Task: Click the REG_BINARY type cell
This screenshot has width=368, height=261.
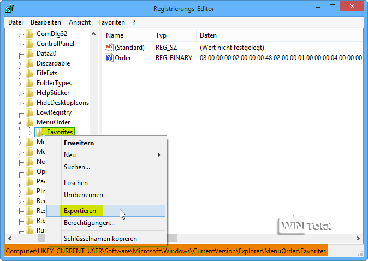Action: 174,58
